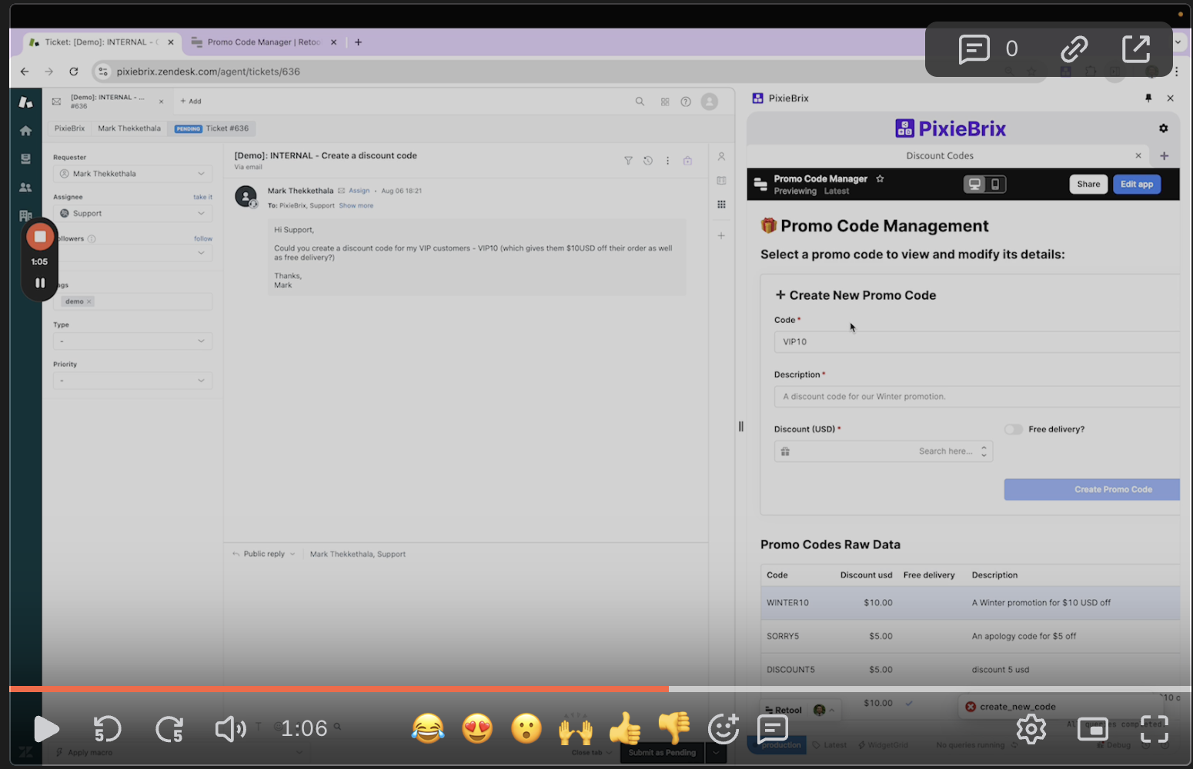This screenshot has height=769, width=1193.
Task: Mute the video volume
Action: [230, 728]
